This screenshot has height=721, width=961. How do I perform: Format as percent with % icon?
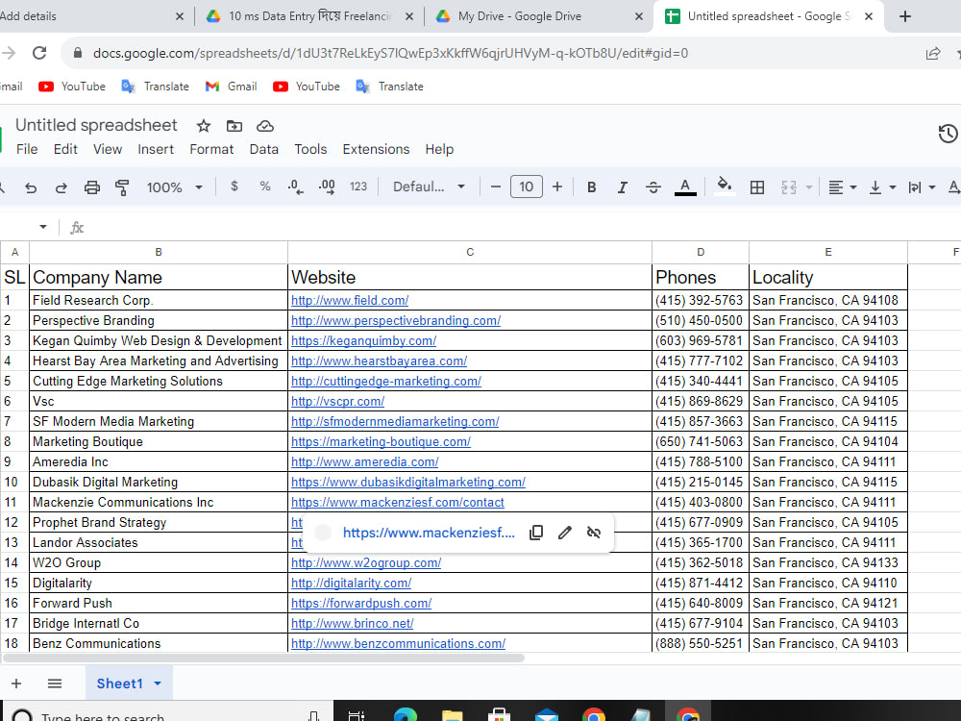click(265, 186)
